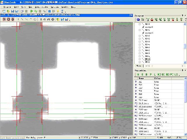
Task: Open the Variables toolbar overflow dropdown
Action: coord(179,75)
